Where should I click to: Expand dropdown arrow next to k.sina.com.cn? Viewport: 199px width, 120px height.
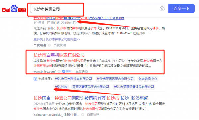coord(83,115)
